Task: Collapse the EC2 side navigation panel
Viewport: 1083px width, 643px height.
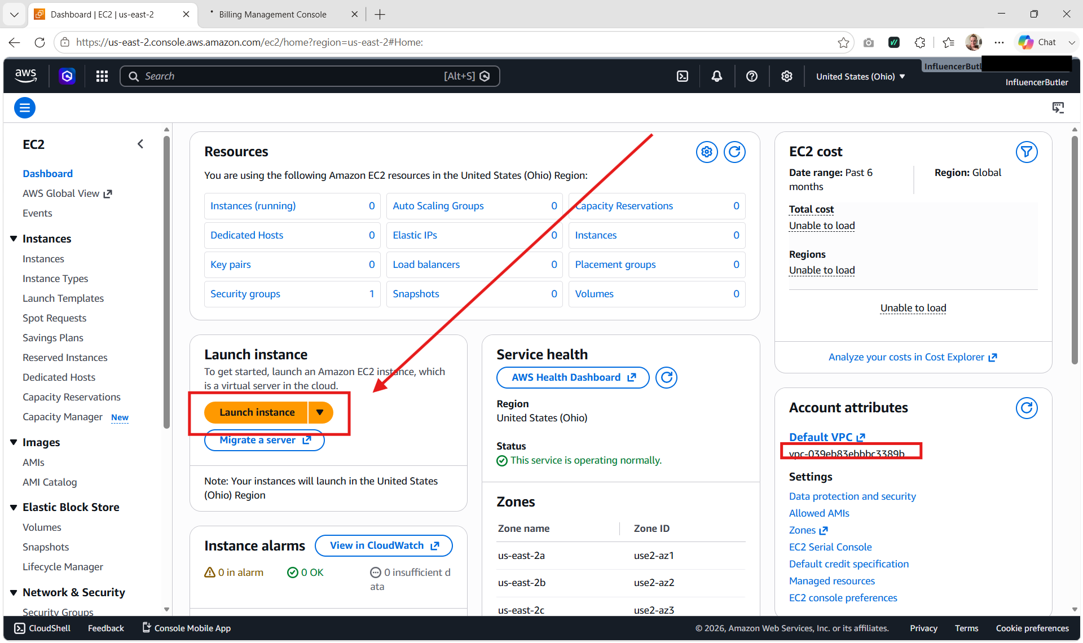Action: tap(140, 144)
